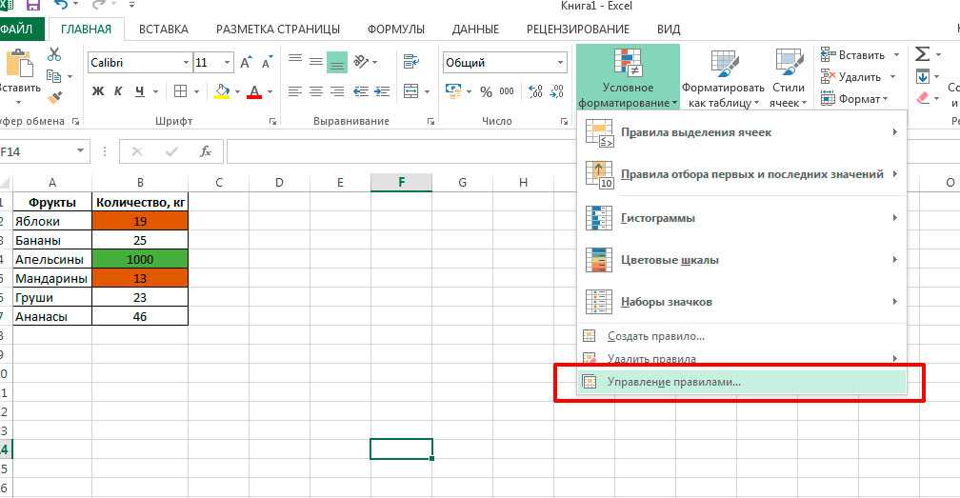Align text right
This screenshot has height=498, width=960.
click(x=337, y=91)
